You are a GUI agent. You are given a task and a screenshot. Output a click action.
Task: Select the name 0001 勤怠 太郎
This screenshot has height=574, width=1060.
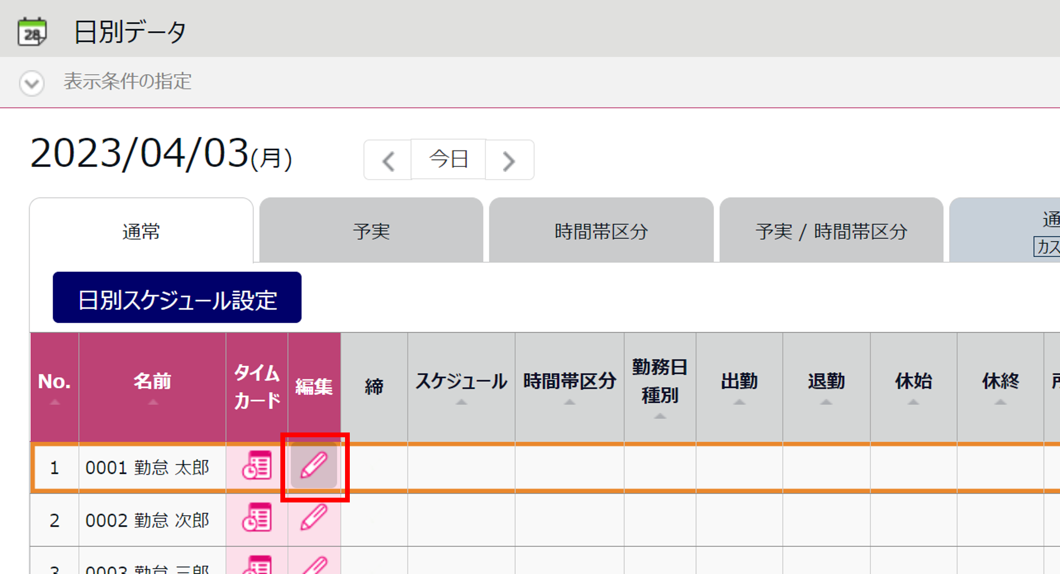(147, 467)
